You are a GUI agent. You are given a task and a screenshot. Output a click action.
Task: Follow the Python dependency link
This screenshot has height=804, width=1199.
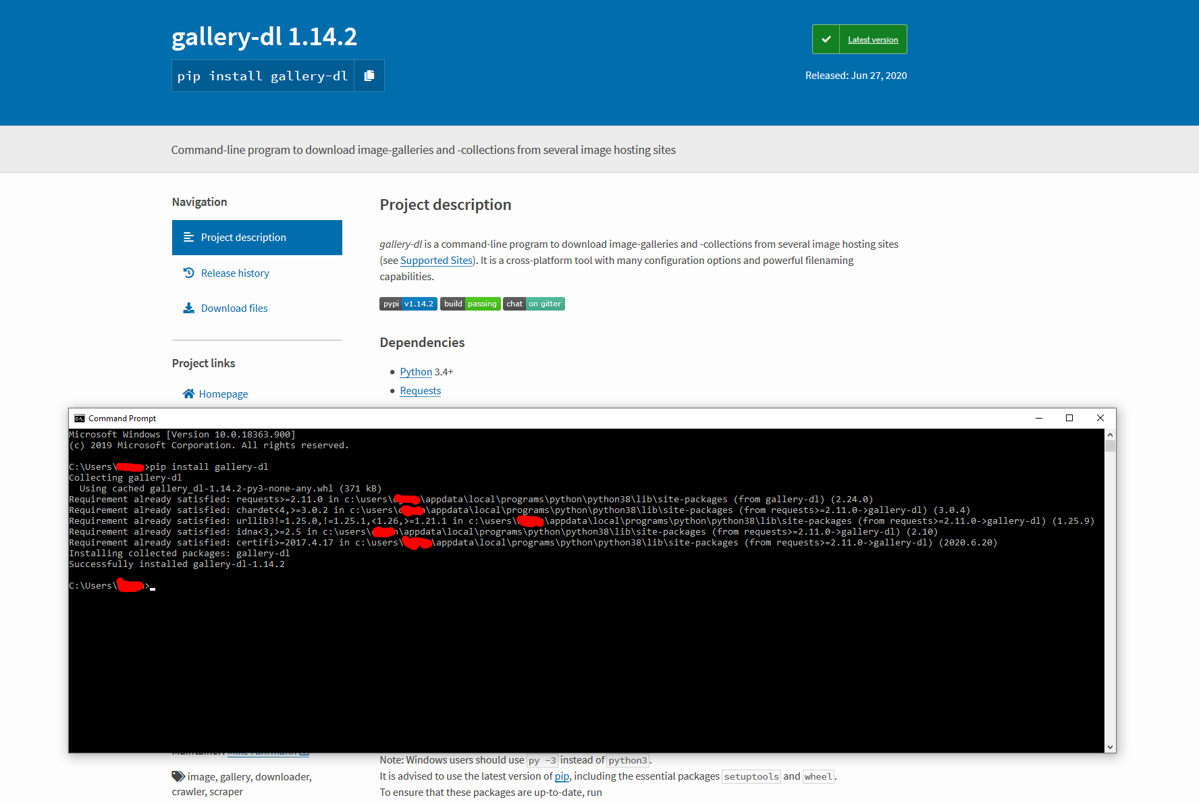pos(416,371)
